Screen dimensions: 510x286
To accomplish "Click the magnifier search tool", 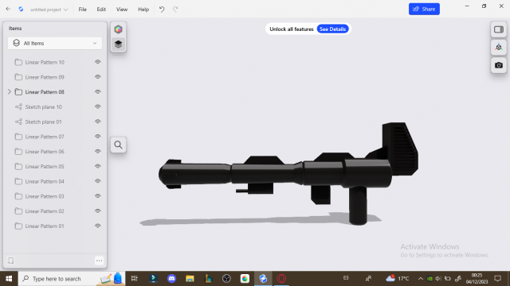I will [x=118, y=145].
